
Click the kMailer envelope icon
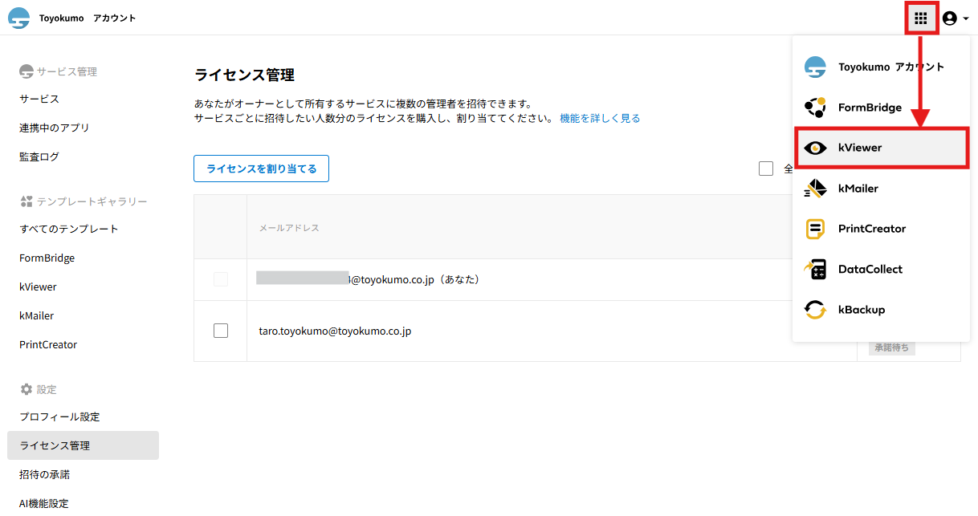[x=815, y=189]
